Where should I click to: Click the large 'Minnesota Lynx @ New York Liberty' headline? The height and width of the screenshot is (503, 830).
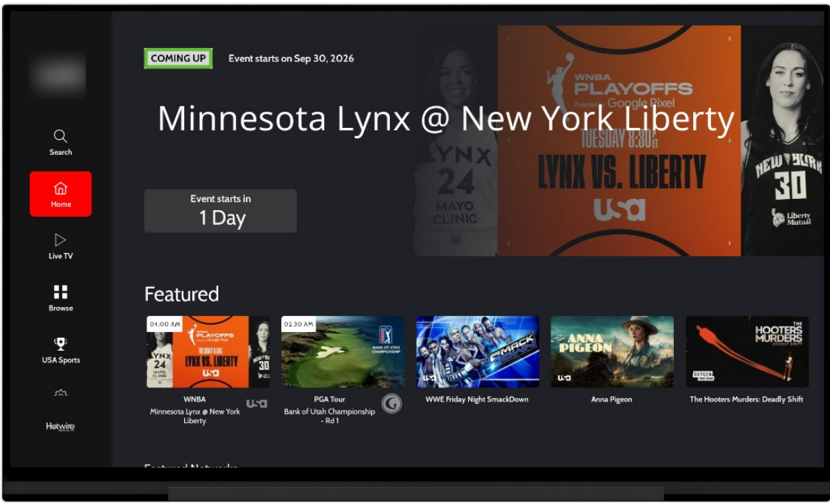(446, 118)
